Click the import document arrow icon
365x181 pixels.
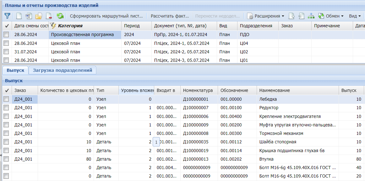(x=301, y=16)
